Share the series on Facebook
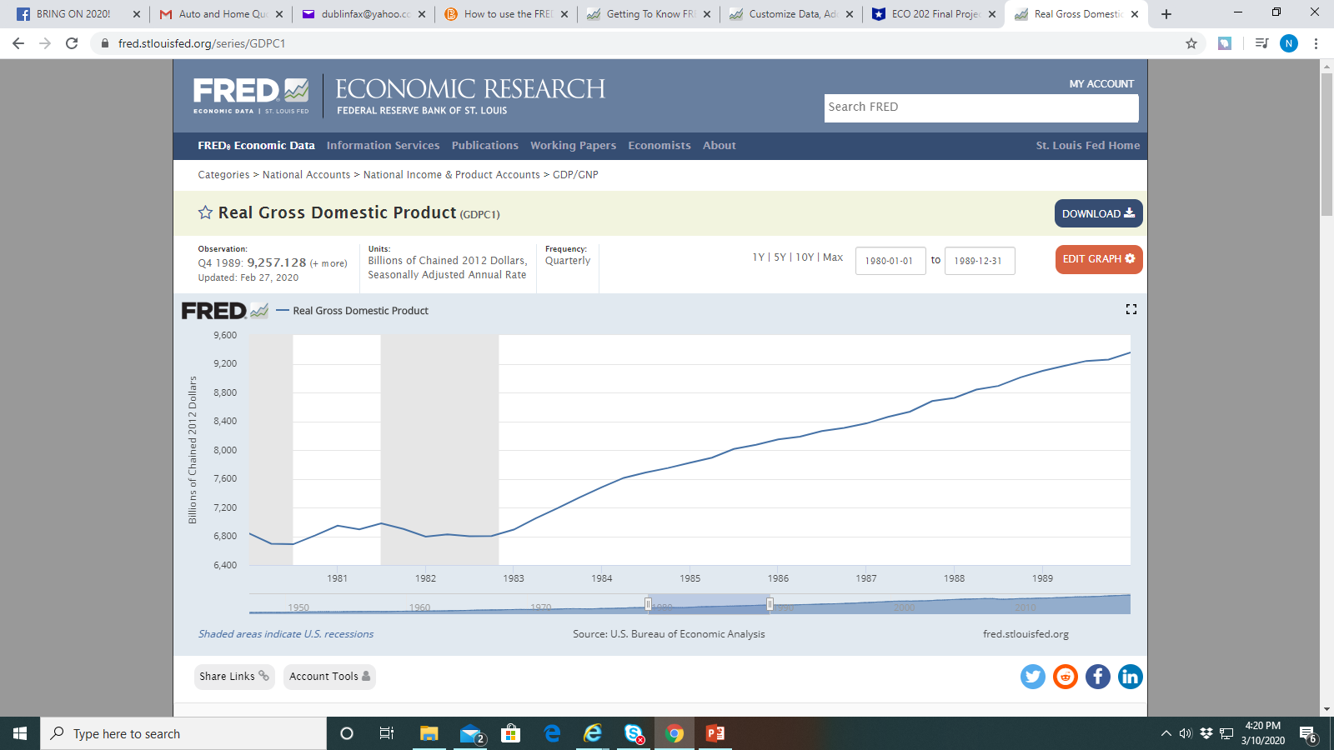 pos(1097,677)
